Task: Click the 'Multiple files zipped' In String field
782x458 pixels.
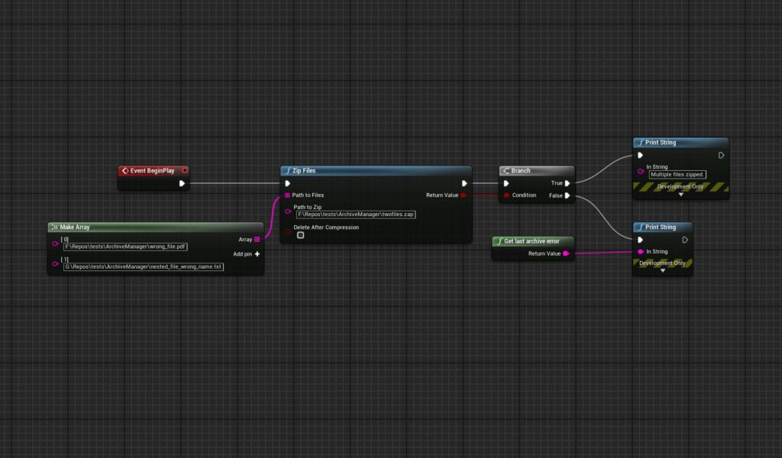Action: 677,174
